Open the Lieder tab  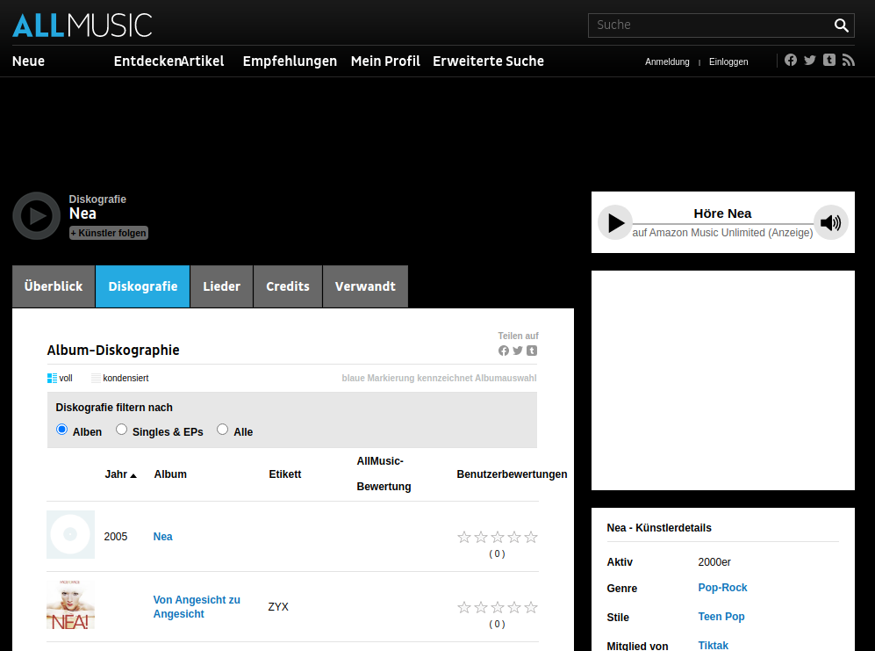click(x=221, y=286)
